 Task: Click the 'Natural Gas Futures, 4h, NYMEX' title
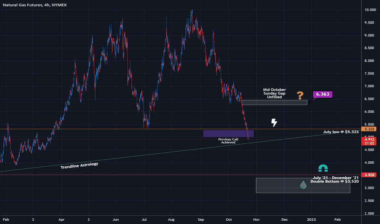click(35, 5)
